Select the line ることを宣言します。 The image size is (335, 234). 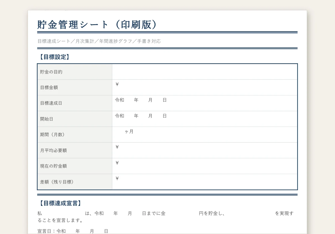point(61,221)
